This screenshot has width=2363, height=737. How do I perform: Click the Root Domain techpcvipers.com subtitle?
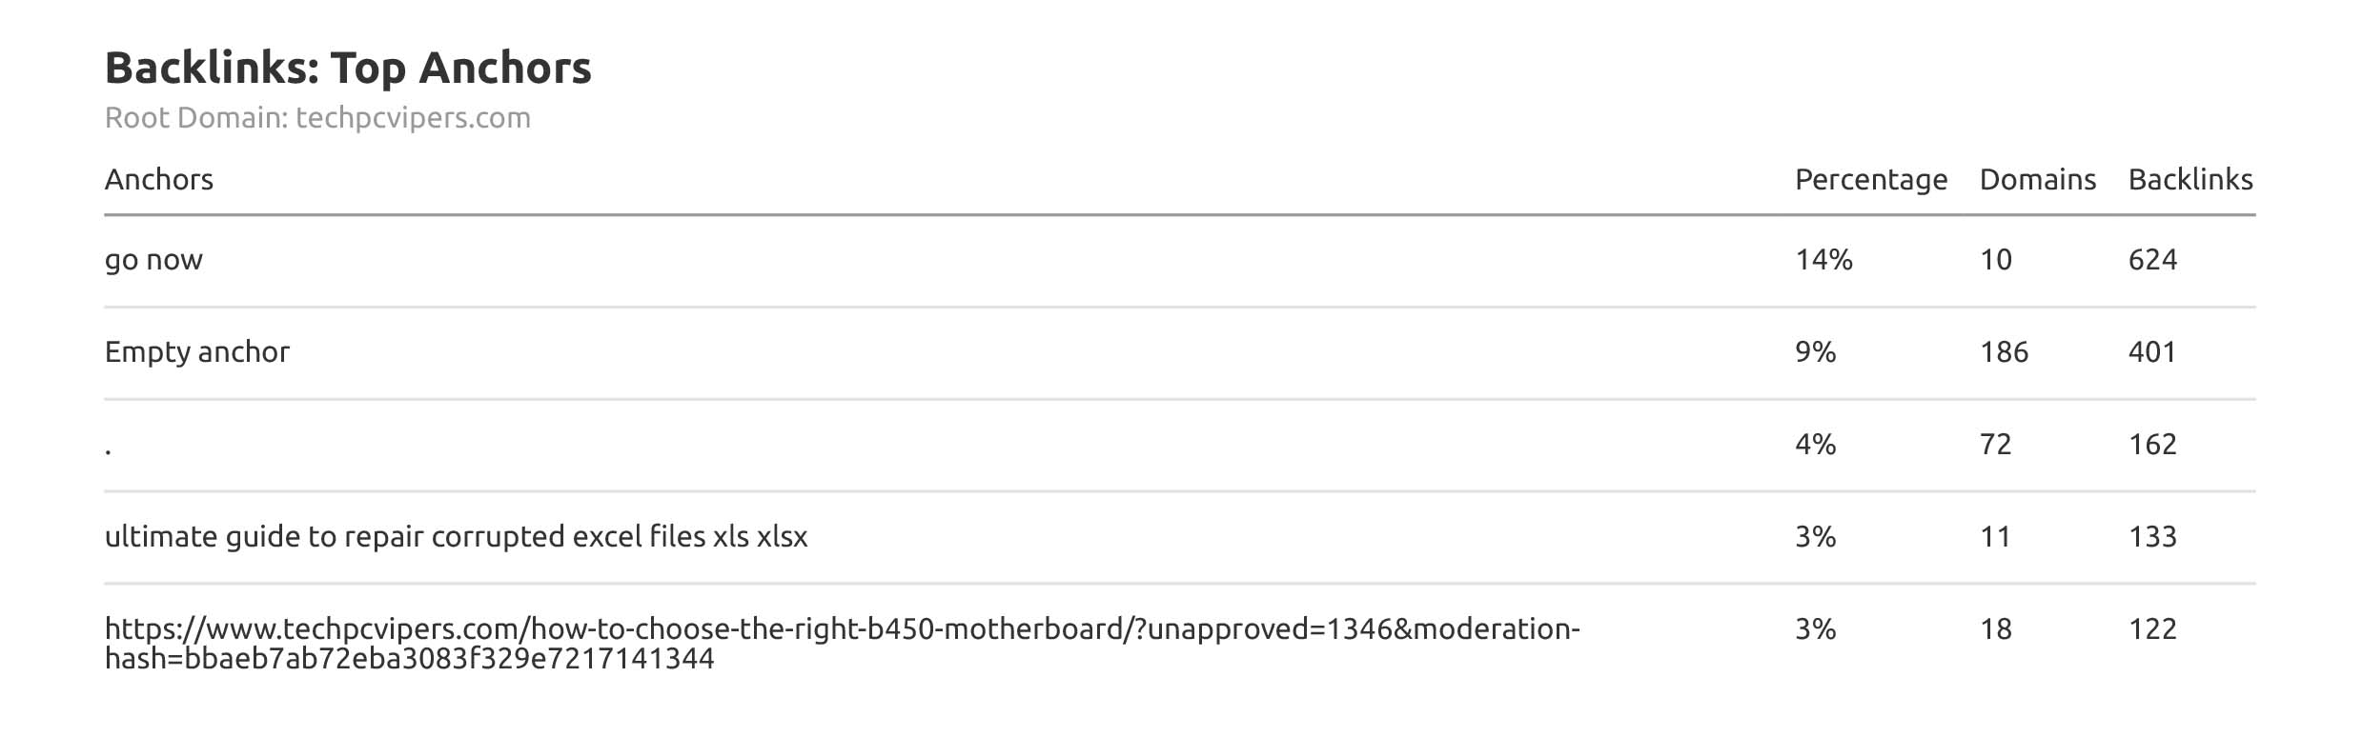point(317,118)
